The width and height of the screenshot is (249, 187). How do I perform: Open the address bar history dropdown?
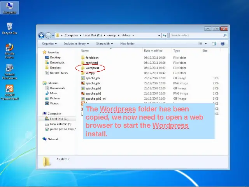tap(159, 35)
